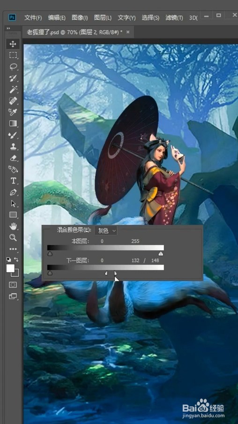
Task: Select the Path Selection arrow tool
Action: coord(13,204)
